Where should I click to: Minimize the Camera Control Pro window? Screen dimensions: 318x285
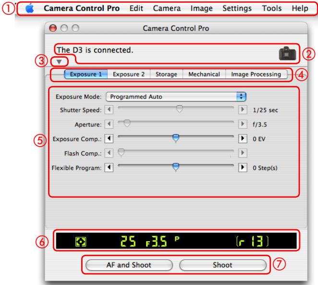point(64,28)
